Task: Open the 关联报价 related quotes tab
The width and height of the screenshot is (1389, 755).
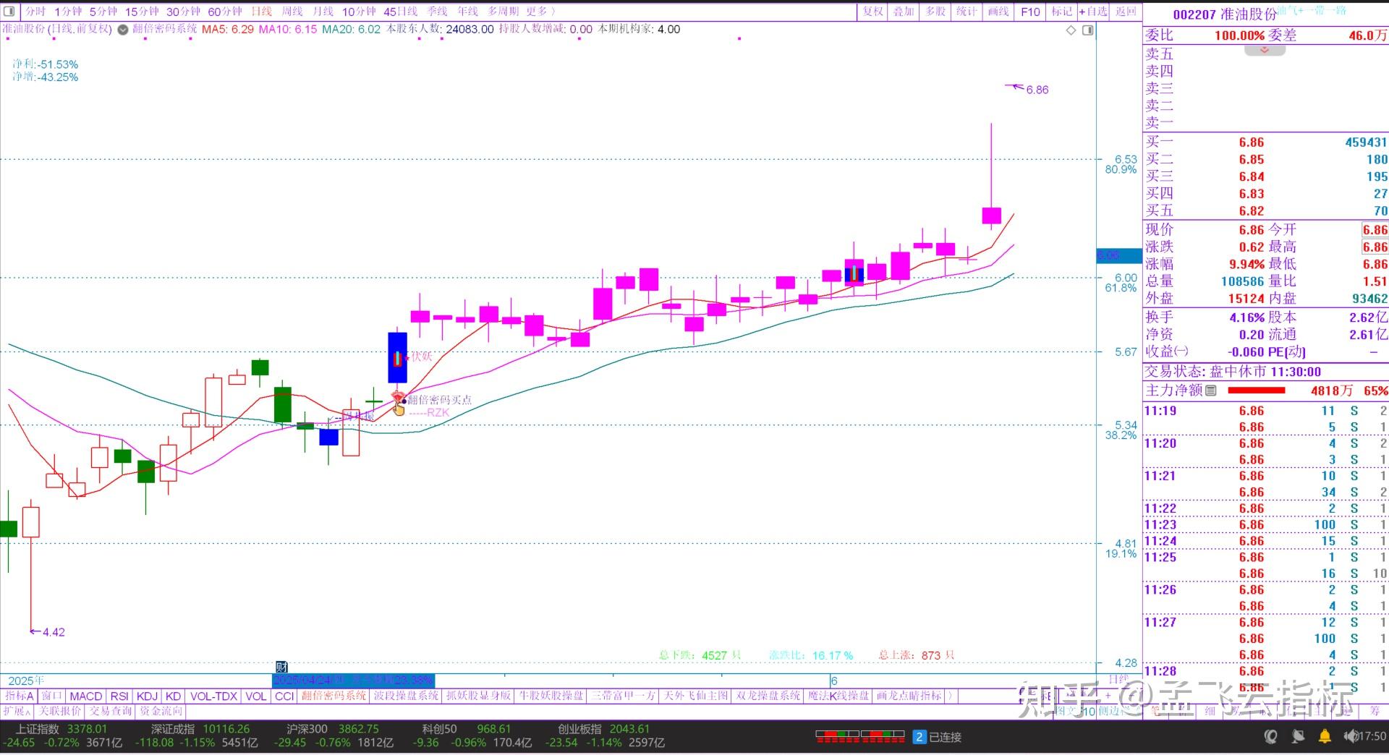Action: point(60,711)
